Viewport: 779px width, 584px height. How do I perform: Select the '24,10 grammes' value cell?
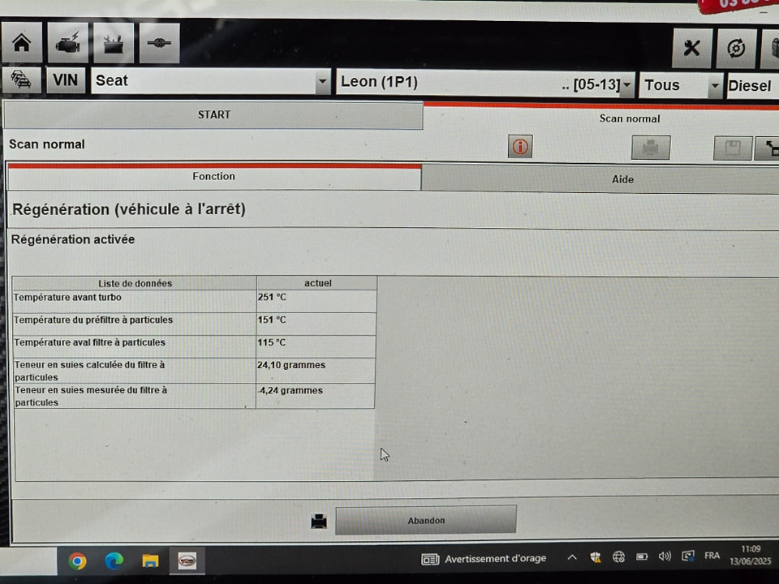(x=316, y=371)
